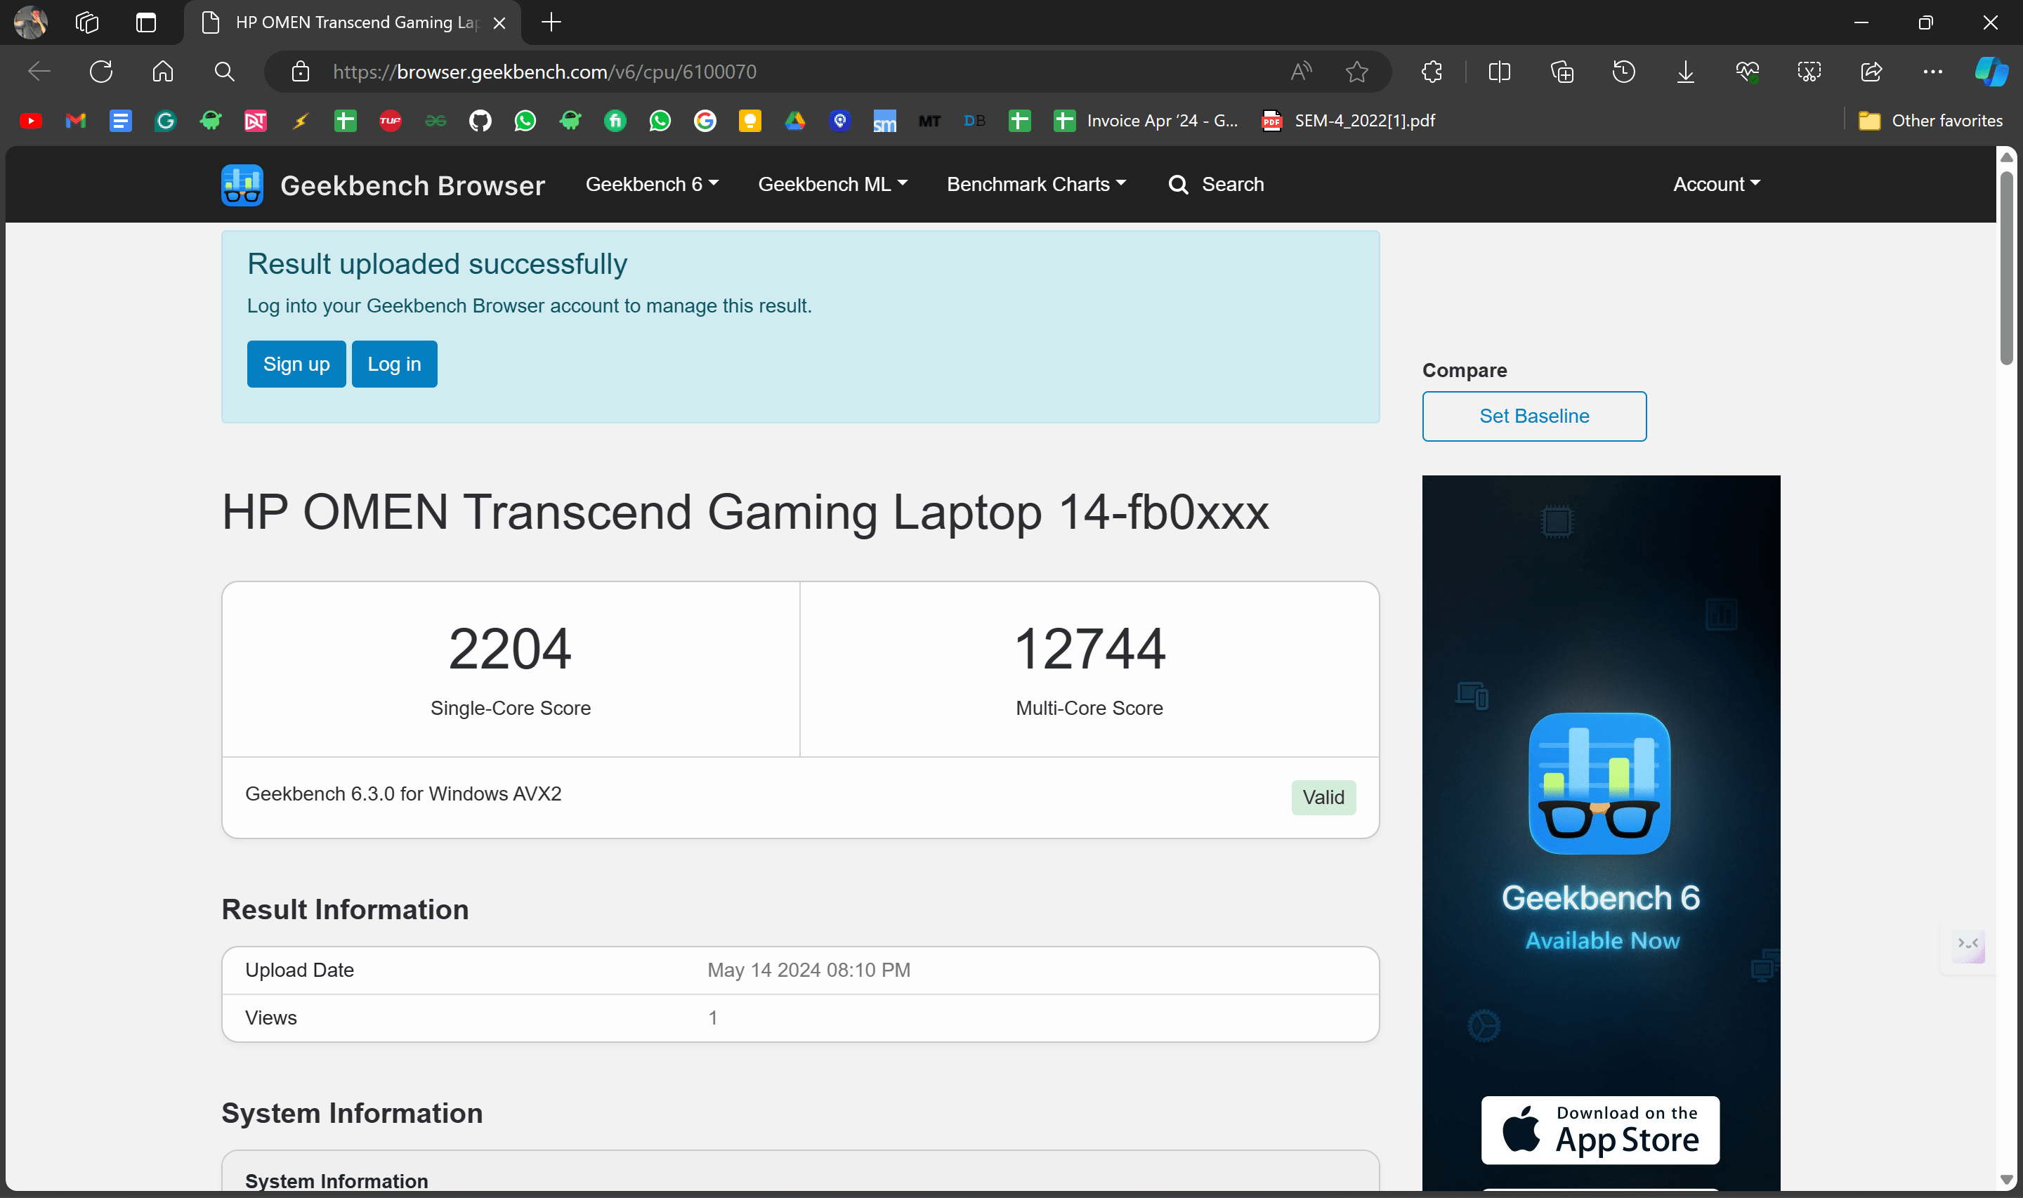Open the GitHub bookmark icon
The height and width of the screenshot is (1198, 2023).
tap(480, 121)
